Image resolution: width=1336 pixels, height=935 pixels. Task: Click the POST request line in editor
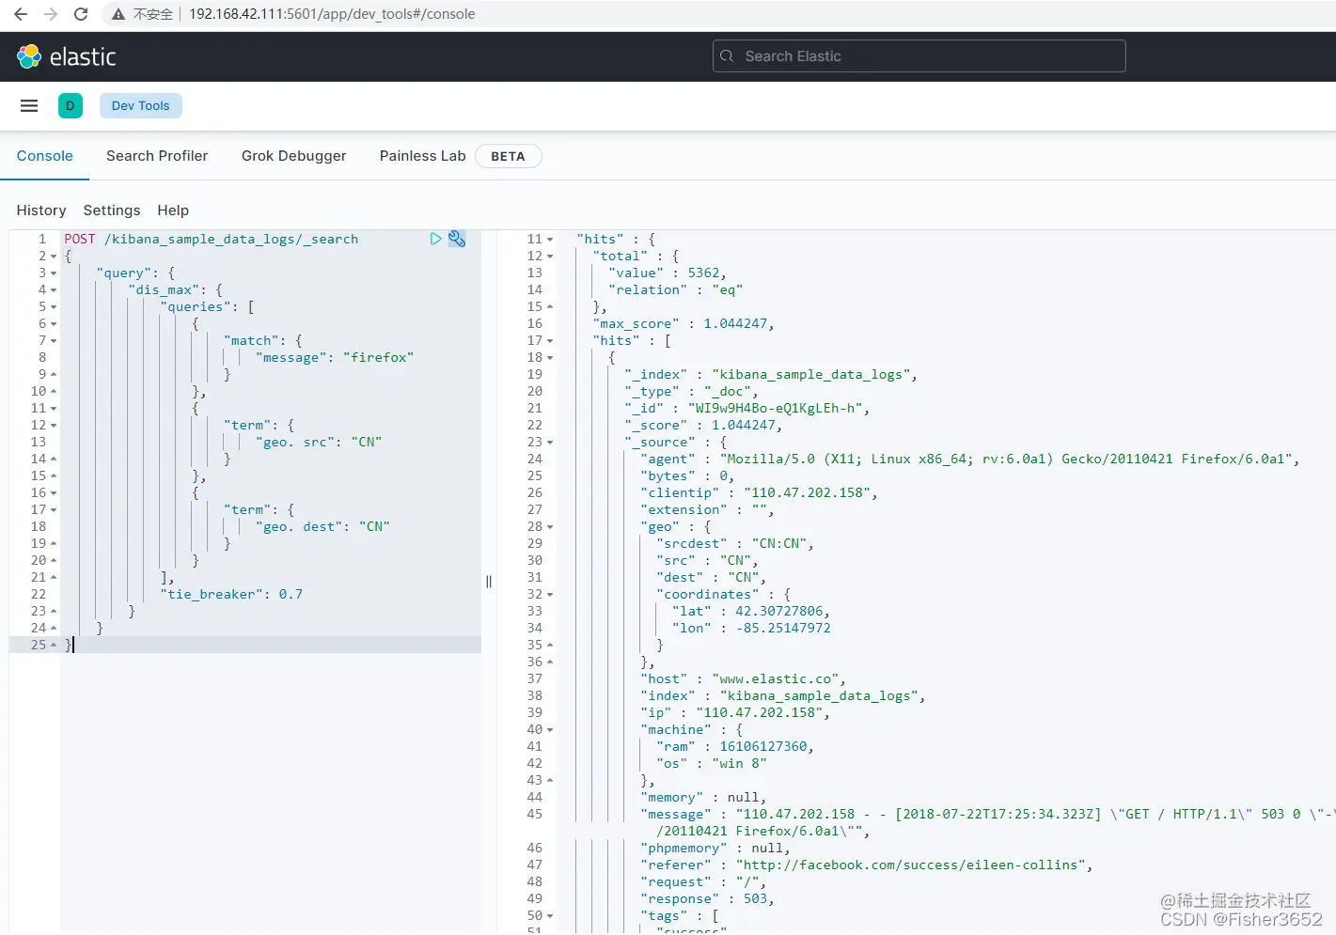pos(212,239)
